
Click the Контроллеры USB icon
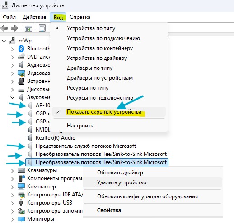(21, 203)
